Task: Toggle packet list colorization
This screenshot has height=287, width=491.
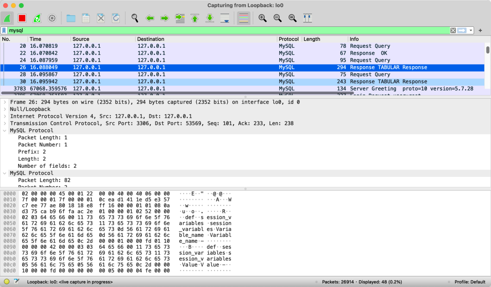Action: point(244,18)
